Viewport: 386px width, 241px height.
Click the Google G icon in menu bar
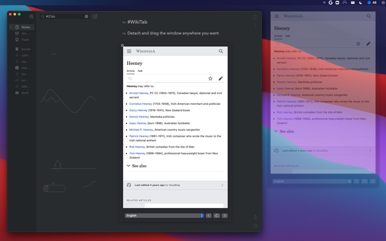coord(331,3)
